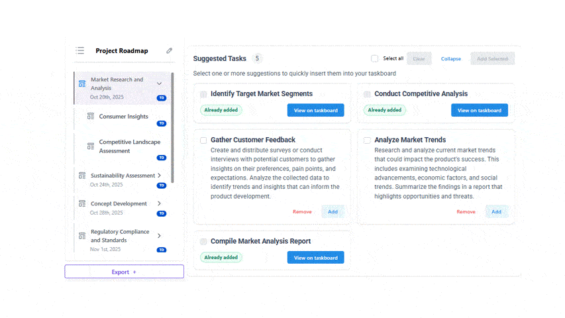This screenshot has height=318, width=565.
Task: Click the Regulatory Compliance and Standards icon
Action: (82, 236)
